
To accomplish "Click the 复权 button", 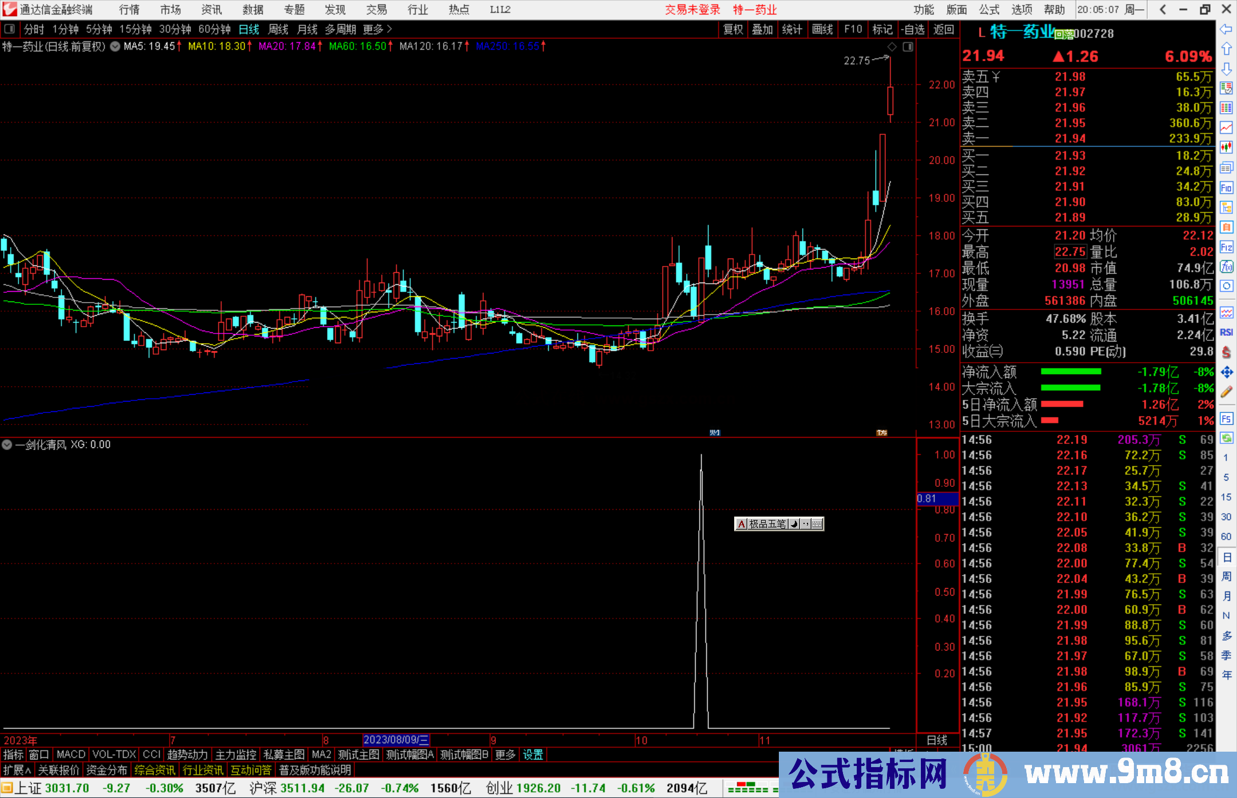I will pos(733,29).
